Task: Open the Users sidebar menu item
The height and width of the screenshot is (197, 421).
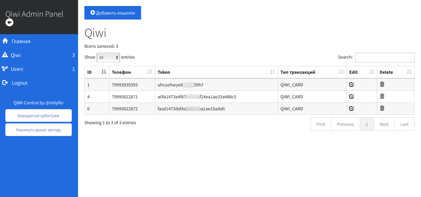Action: click(x=39, y=69)
